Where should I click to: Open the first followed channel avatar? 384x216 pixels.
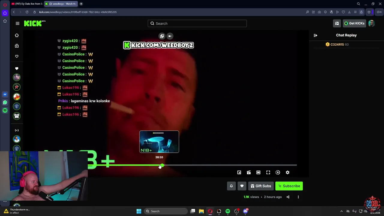(17, 77)
